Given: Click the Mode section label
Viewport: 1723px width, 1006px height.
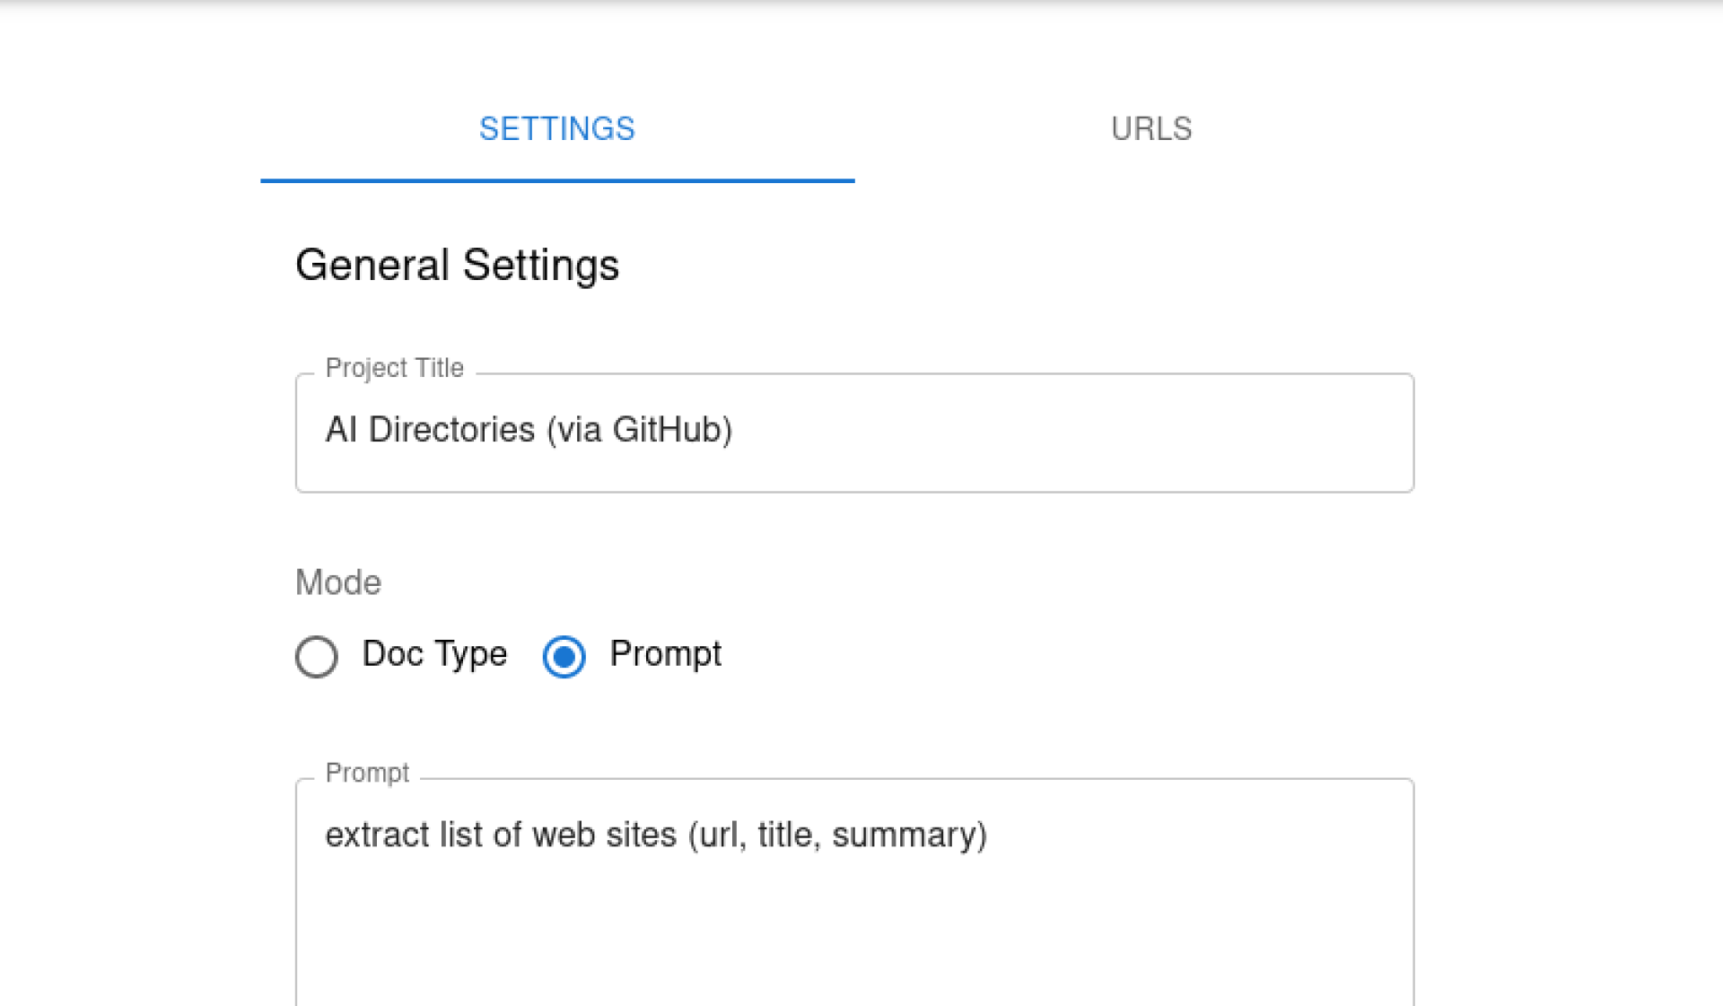Looking at the screenshot, I should 338,582.
